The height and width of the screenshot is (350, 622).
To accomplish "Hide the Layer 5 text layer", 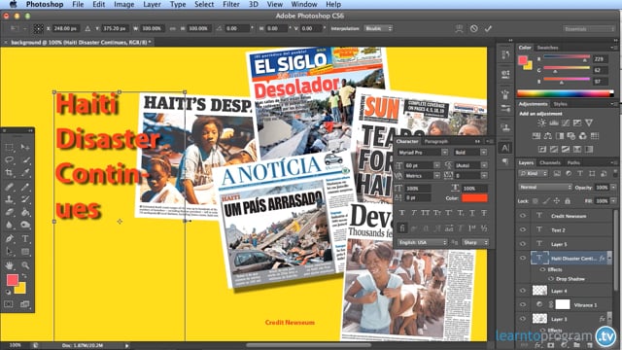I will coord(523,244).
